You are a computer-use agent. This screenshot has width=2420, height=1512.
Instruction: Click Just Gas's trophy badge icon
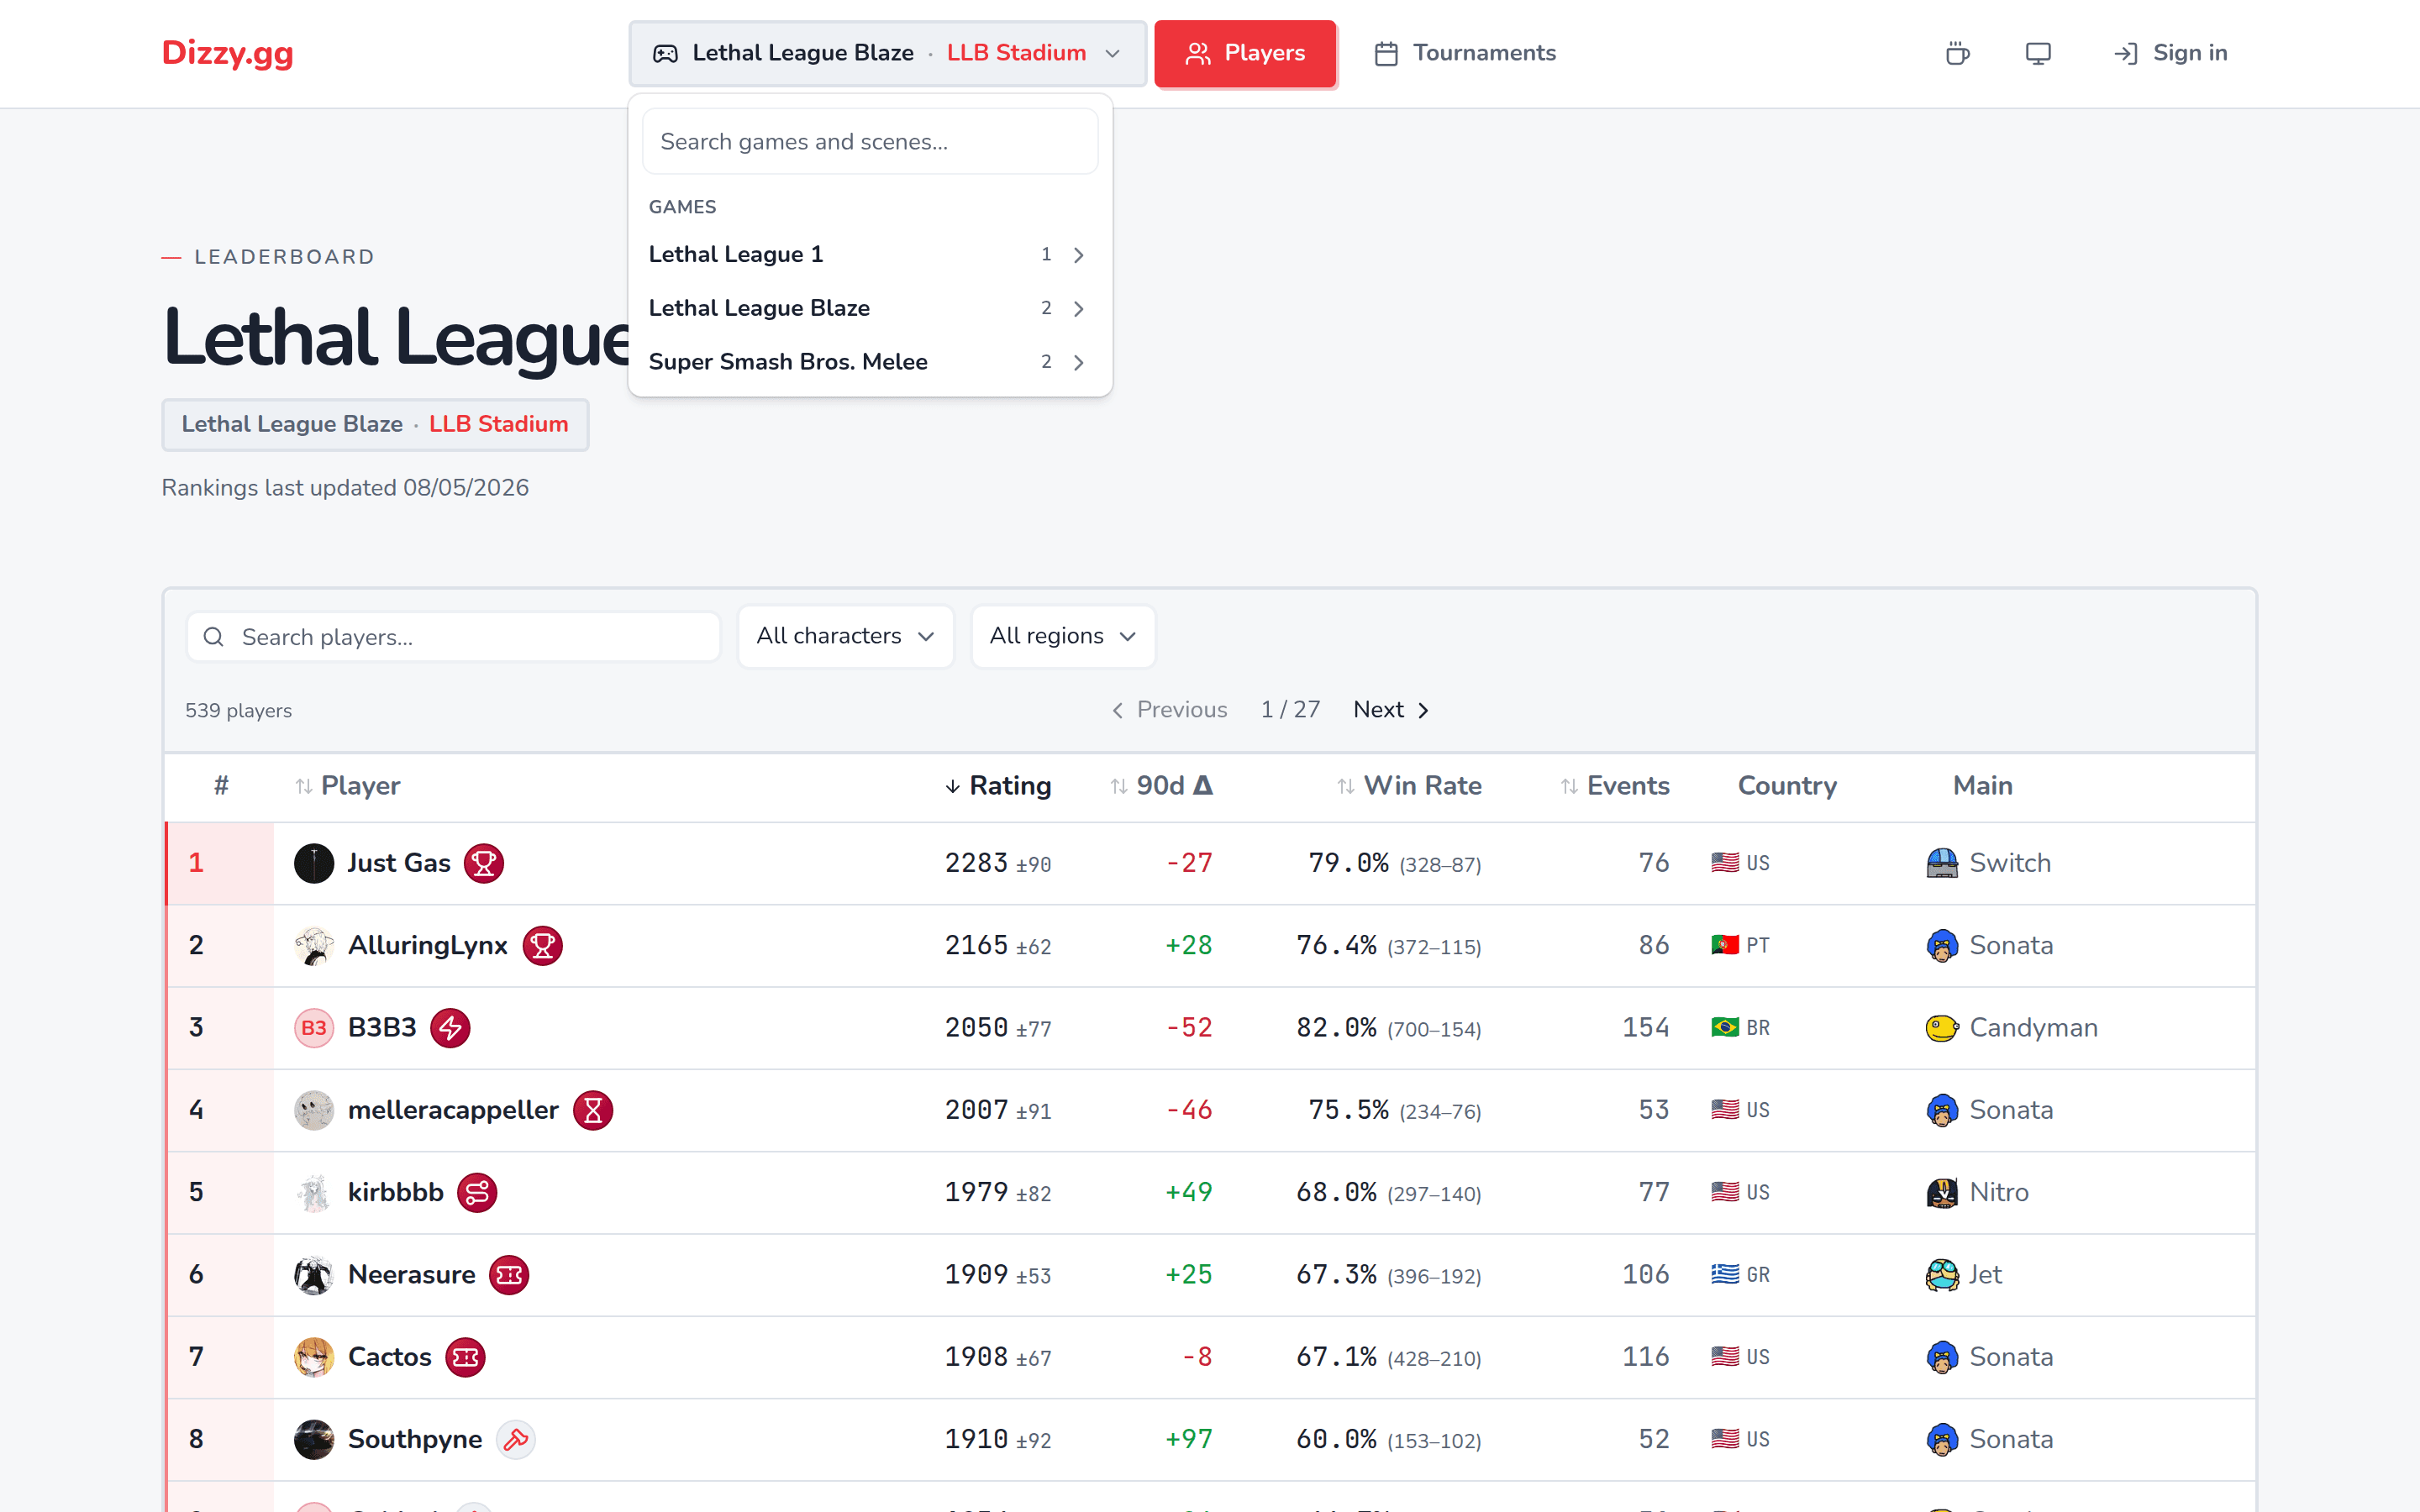point(483,863)
